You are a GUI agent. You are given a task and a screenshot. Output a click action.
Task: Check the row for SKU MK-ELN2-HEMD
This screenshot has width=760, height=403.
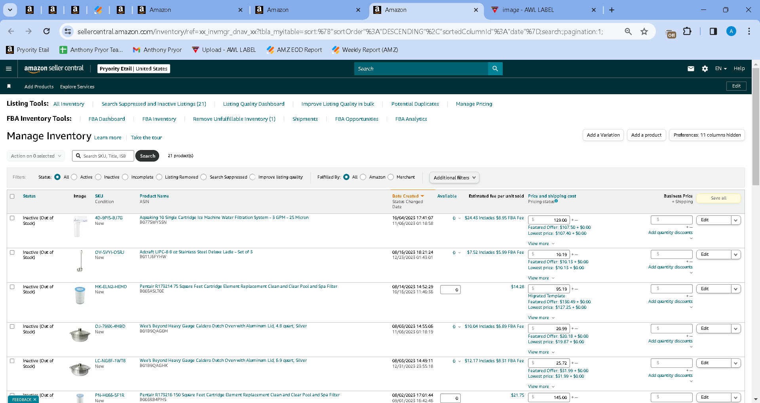pyautogui.click(x=12, y=287)
